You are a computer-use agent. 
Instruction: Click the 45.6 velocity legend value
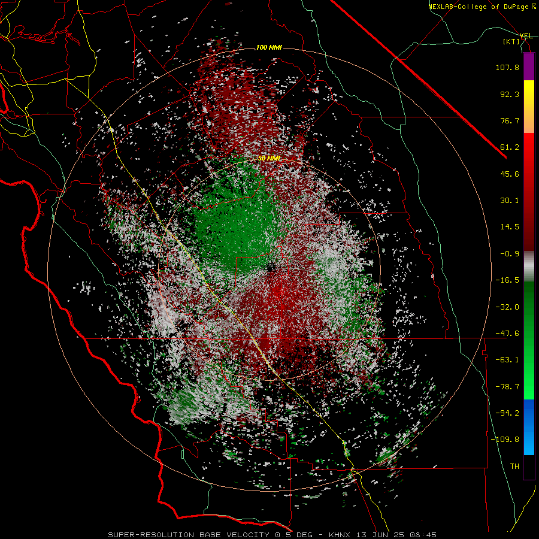click(x=510, y=174)
